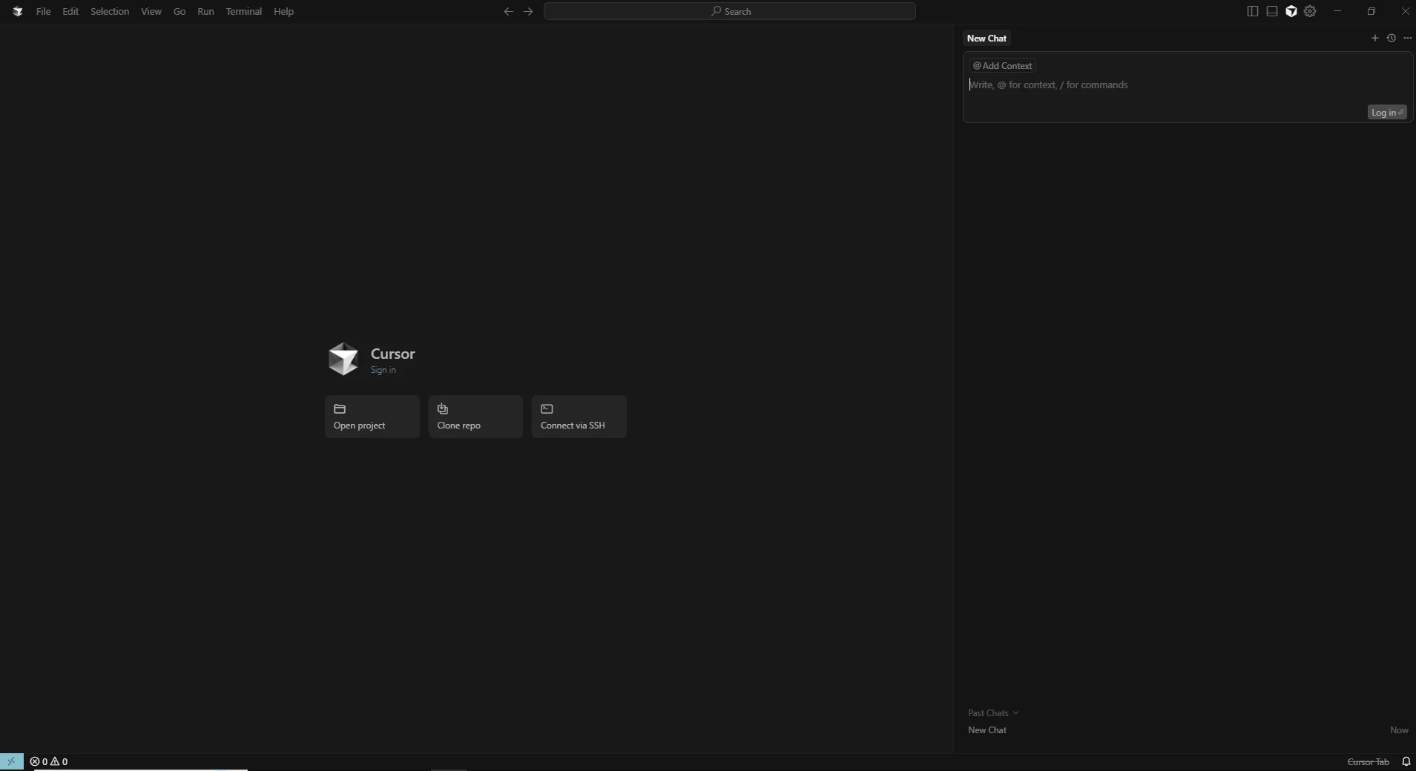The image size is (1416, 771).
Task: Open notifications bell icon
Action: (1406, 761)
